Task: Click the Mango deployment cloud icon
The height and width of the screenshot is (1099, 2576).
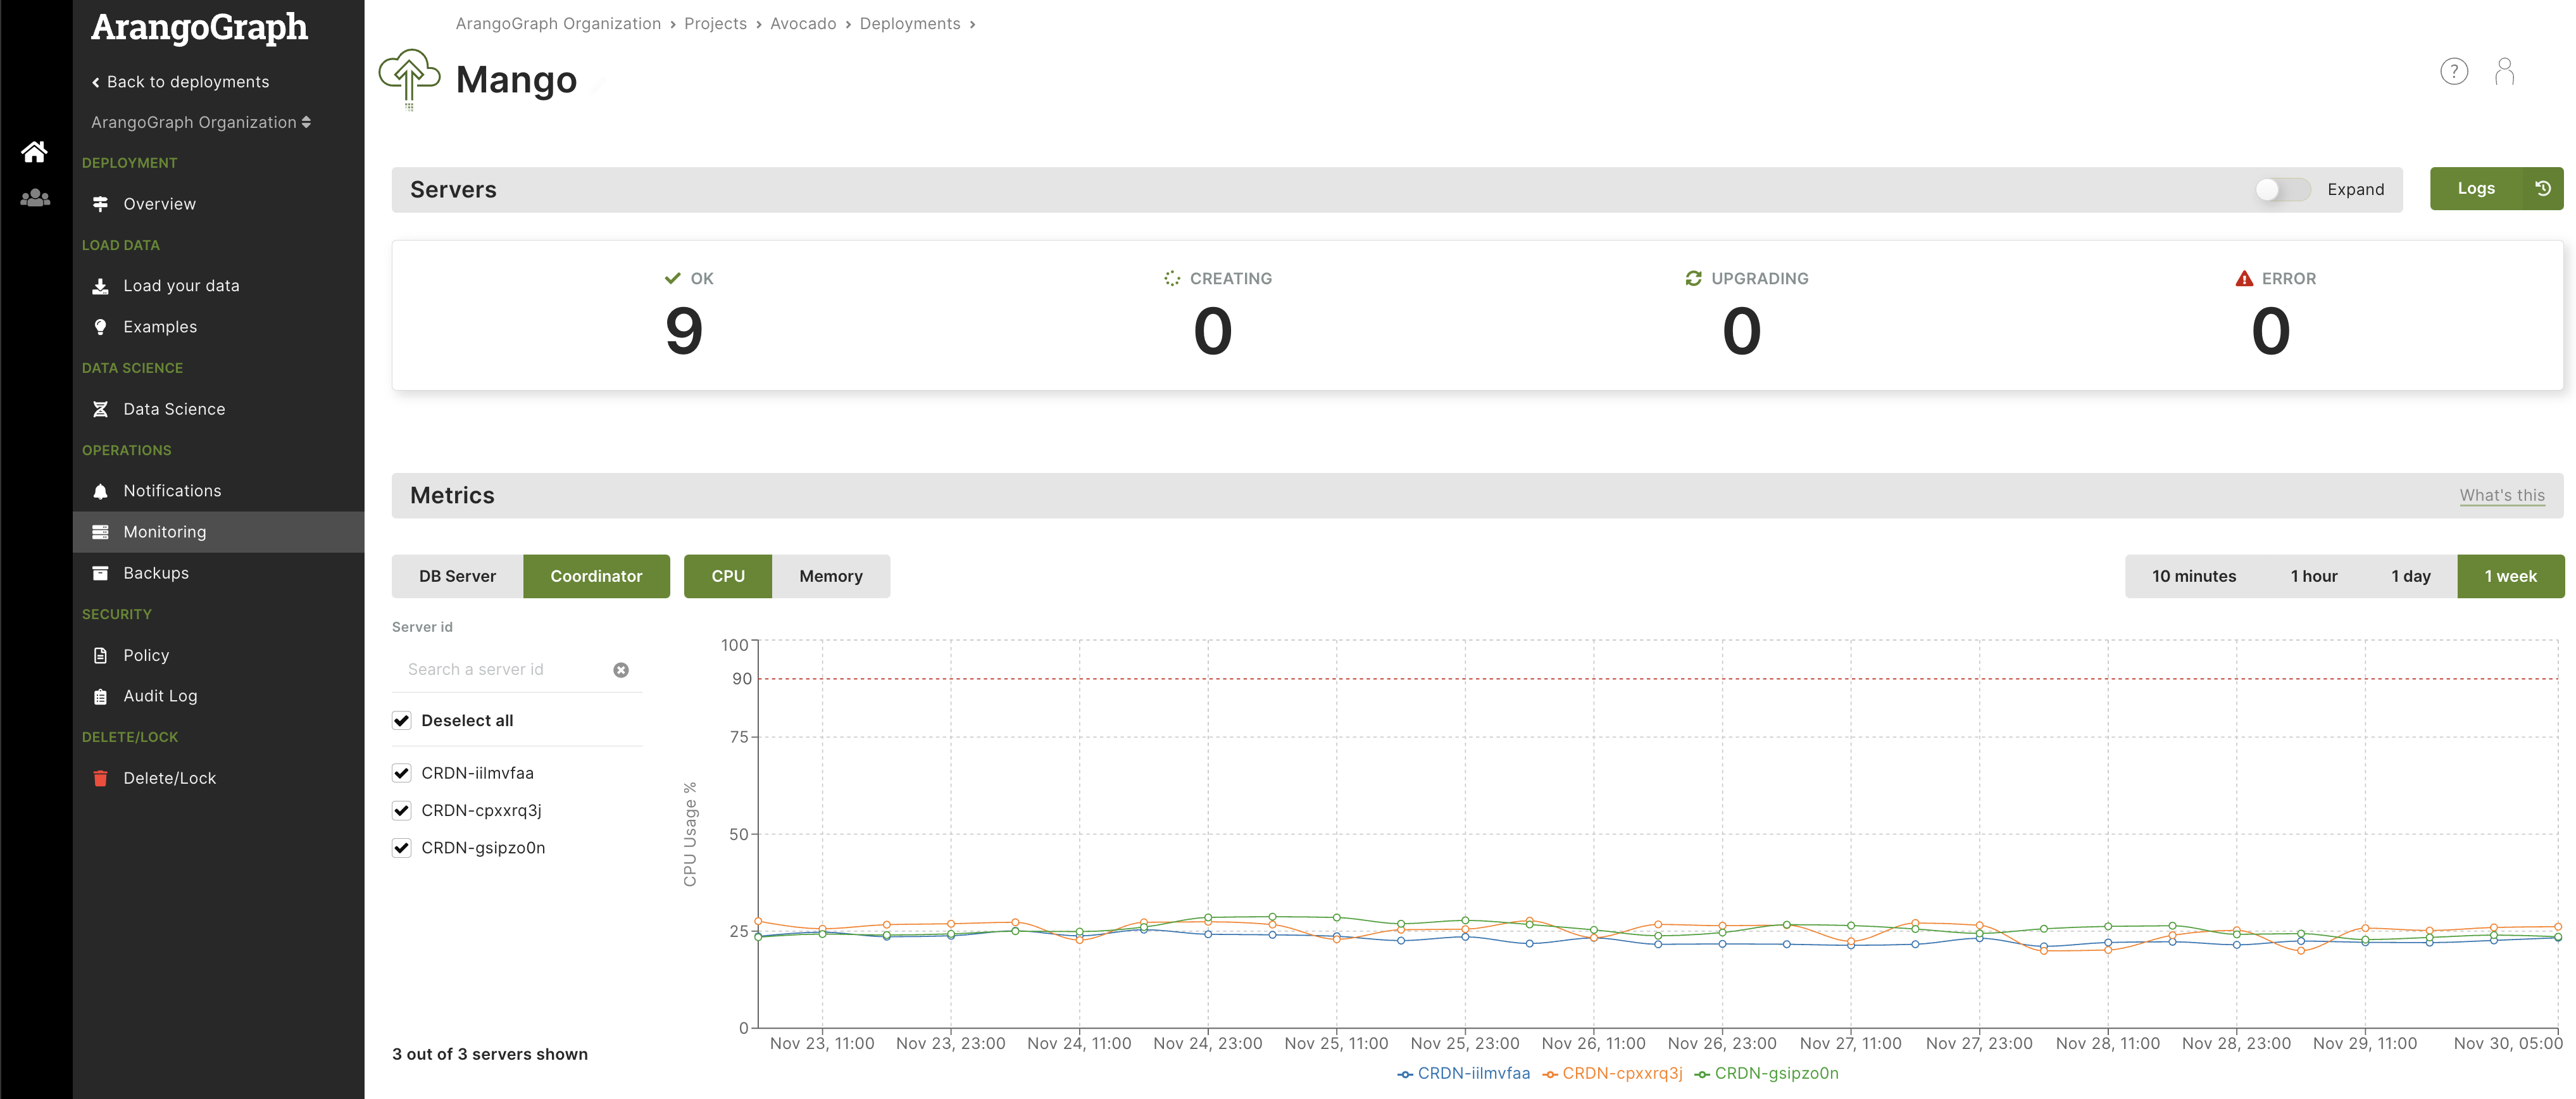Action: click(409, 79)
